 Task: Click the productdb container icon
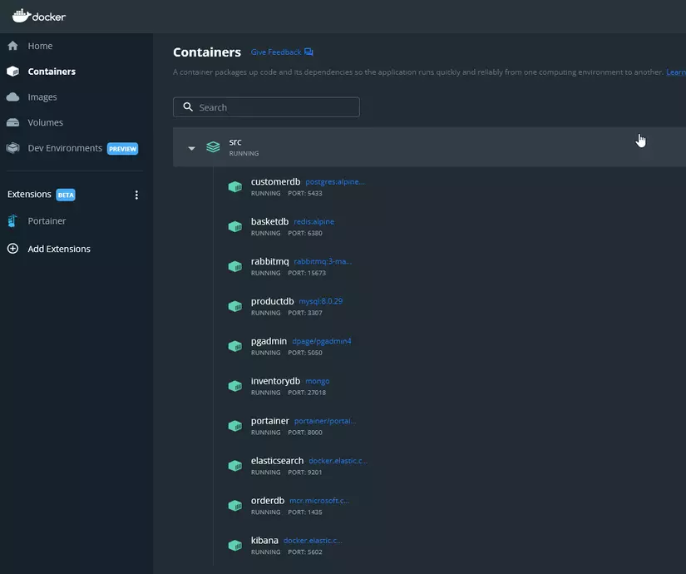click(235, 306)
